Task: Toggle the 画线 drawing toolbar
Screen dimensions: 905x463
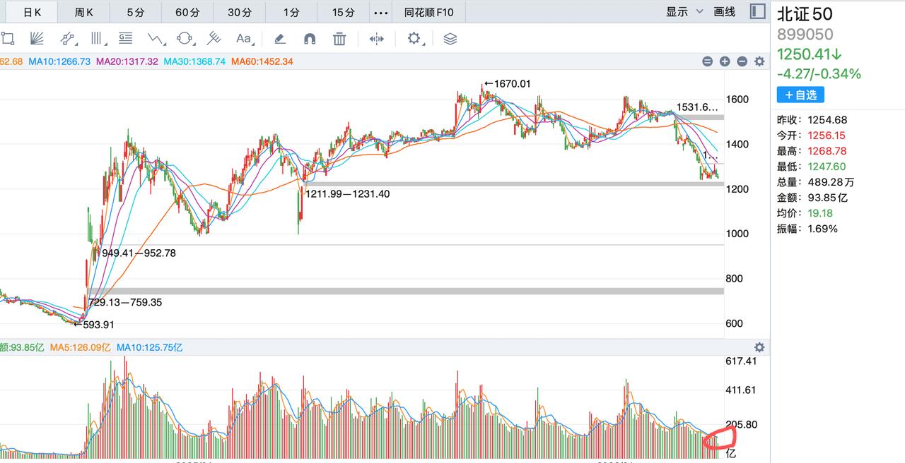Action: (725, 12)
